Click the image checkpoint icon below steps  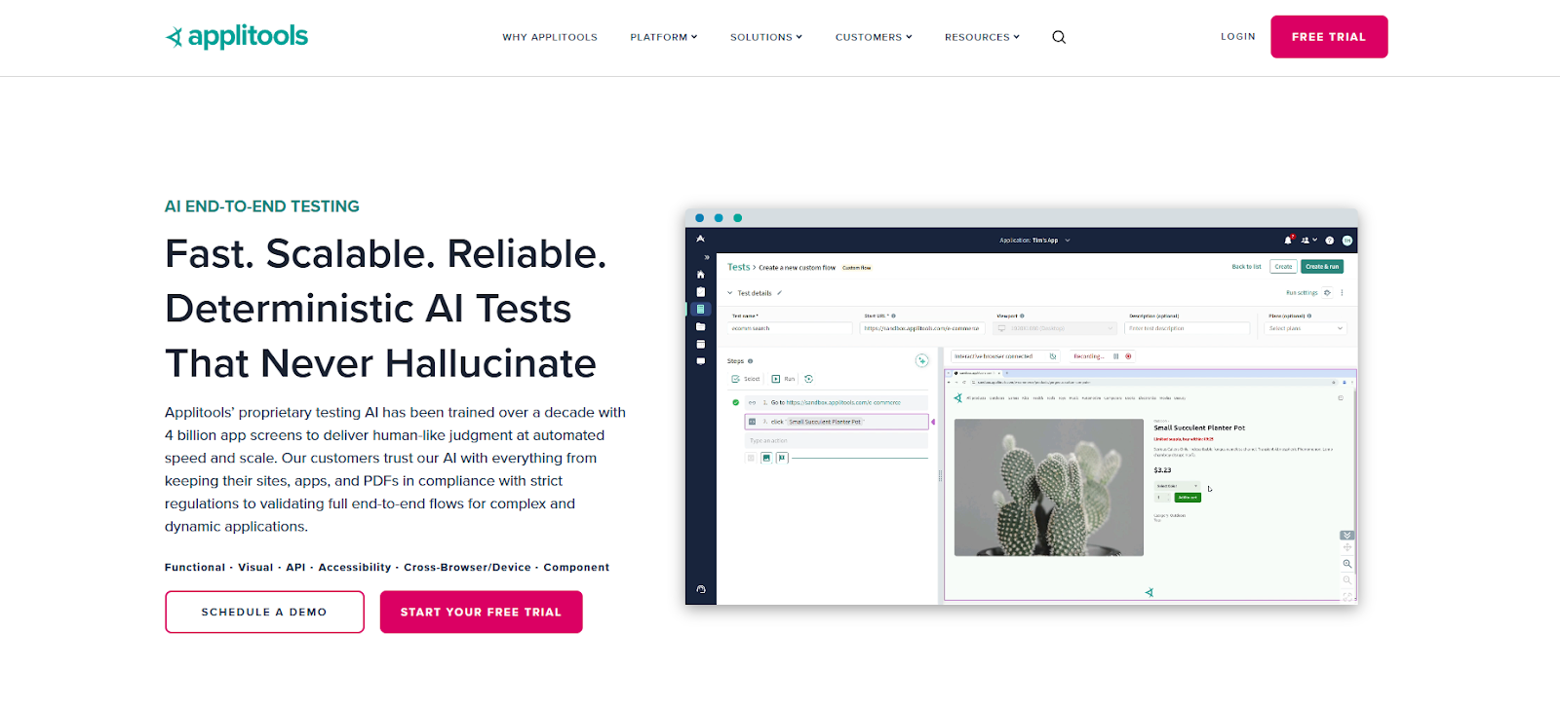[x=766, y=458]
